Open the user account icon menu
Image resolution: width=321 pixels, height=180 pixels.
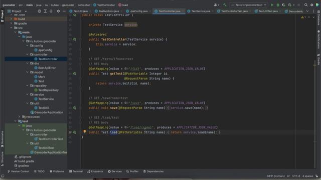click(216, 5)
